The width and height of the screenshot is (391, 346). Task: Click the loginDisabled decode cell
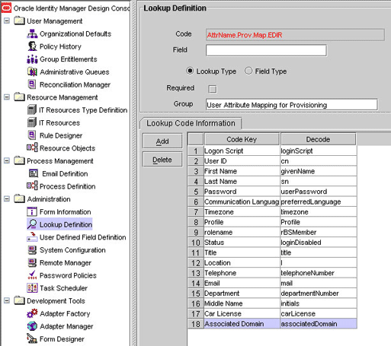coord(319,243)
